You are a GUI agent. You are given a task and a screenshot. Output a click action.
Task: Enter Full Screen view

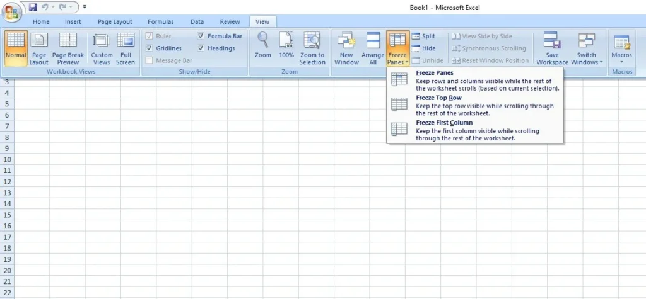tap(126, 48)
